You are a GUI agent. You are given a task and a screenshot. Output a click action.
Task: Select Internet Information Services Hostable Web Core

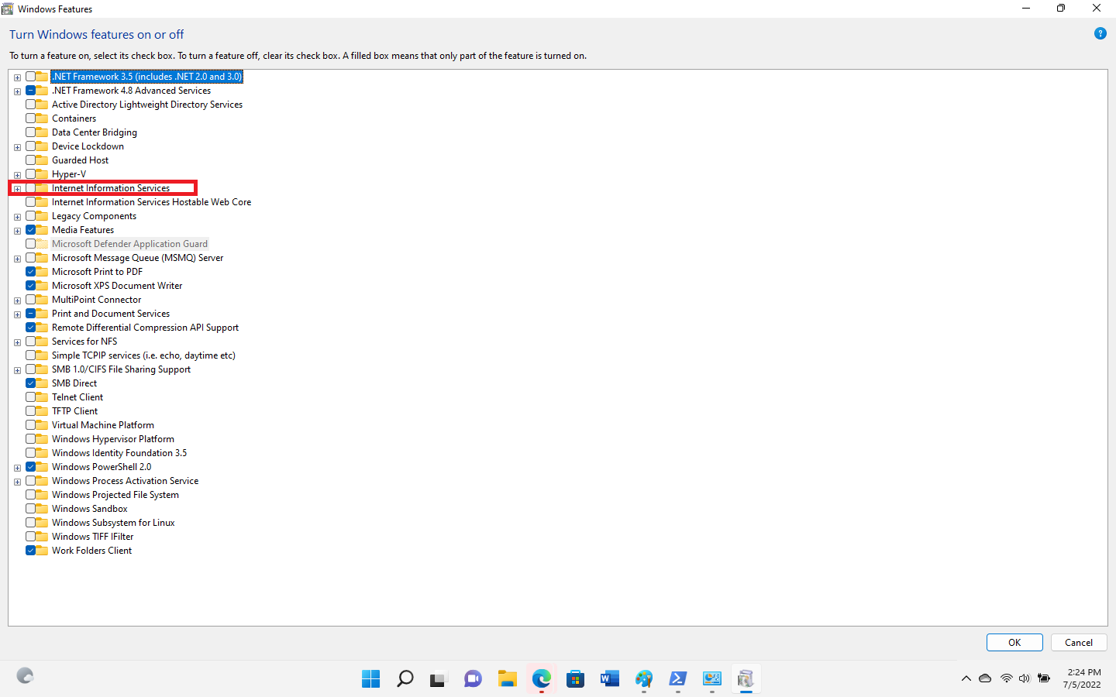pos(151,202)
